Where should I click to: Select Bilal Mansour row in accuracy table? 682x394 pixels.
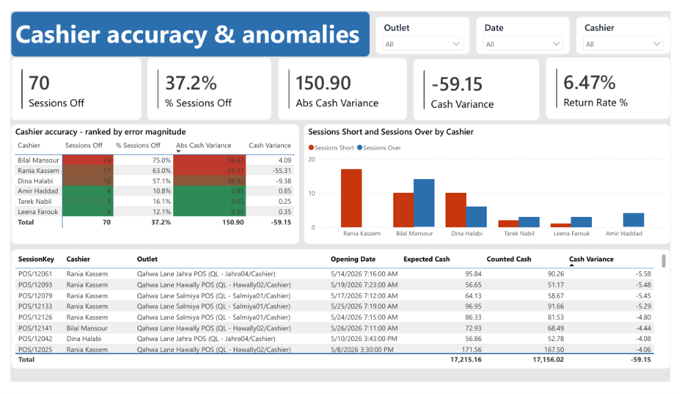[155, 161]
